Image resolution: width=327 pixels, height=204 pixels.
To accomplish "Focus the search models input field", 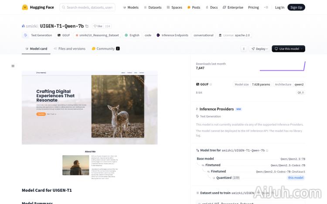I will click(89, 7).
